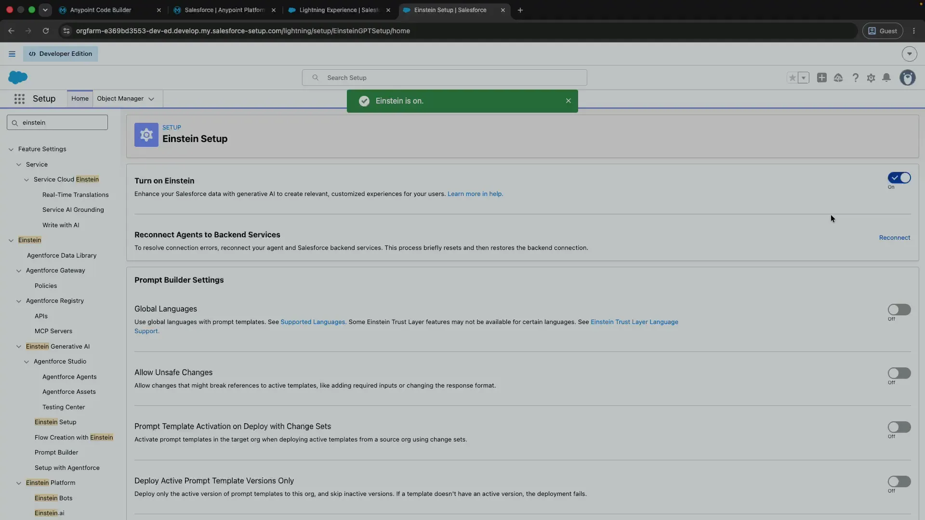
Task: Click the Developer Edition badge
Action: point(60,54)
